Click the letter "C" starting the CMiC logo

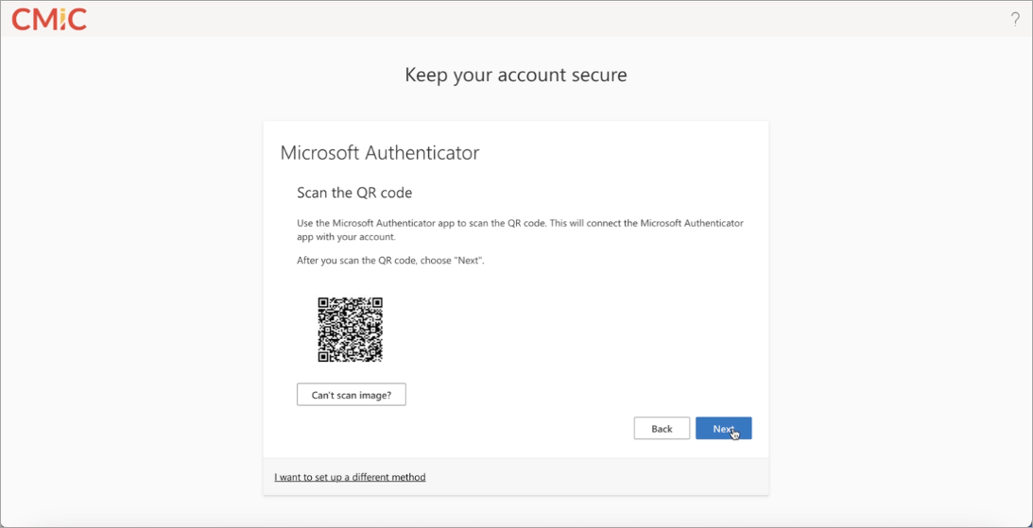(x=22, y=20)
